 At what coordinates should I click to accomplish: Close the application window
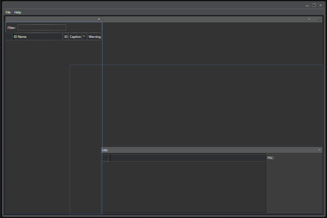321,5
